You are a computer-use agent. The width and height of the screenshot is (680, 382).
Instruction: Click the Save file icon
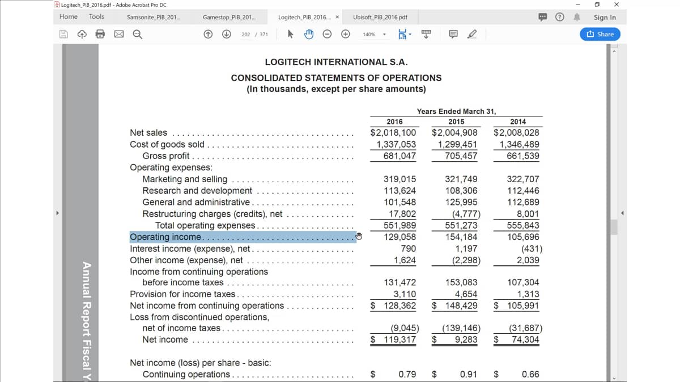pyautogui.click(x=64, y=35)
